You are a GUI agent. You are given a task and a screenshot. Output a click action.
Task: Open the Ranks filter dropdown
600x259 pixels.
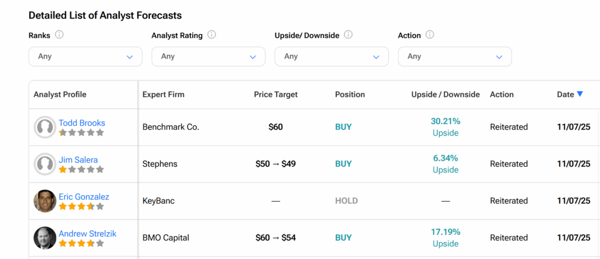click(x=86, y=57)
